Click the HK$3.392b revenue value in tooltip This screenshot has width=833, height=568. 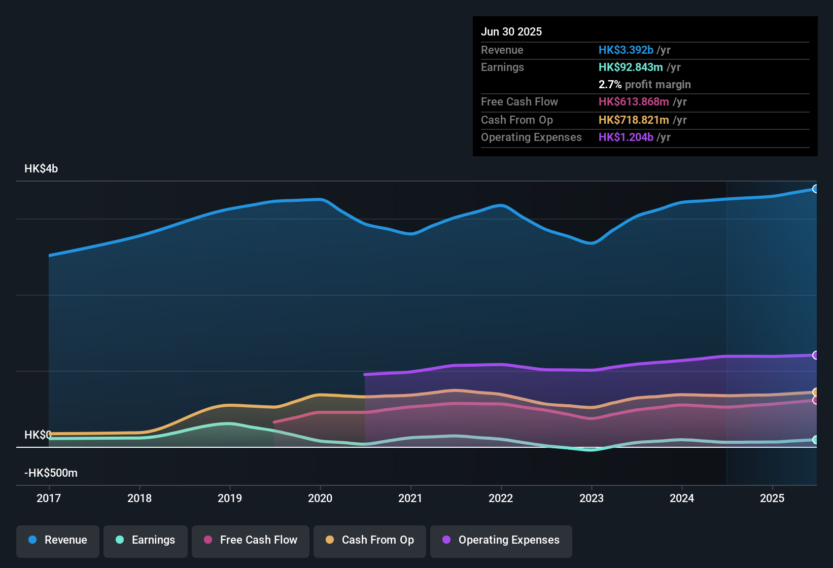click(x=626, y=50)
